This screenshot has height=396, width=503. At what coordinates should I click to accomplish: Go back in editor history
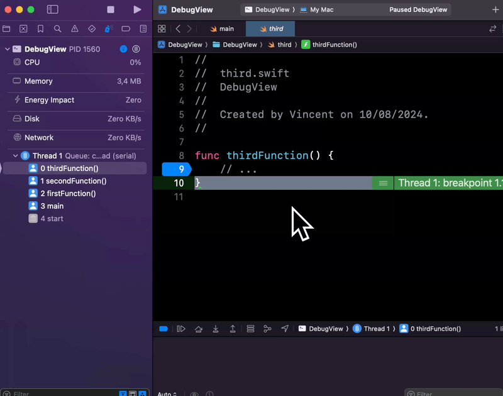tap(178, 29)
